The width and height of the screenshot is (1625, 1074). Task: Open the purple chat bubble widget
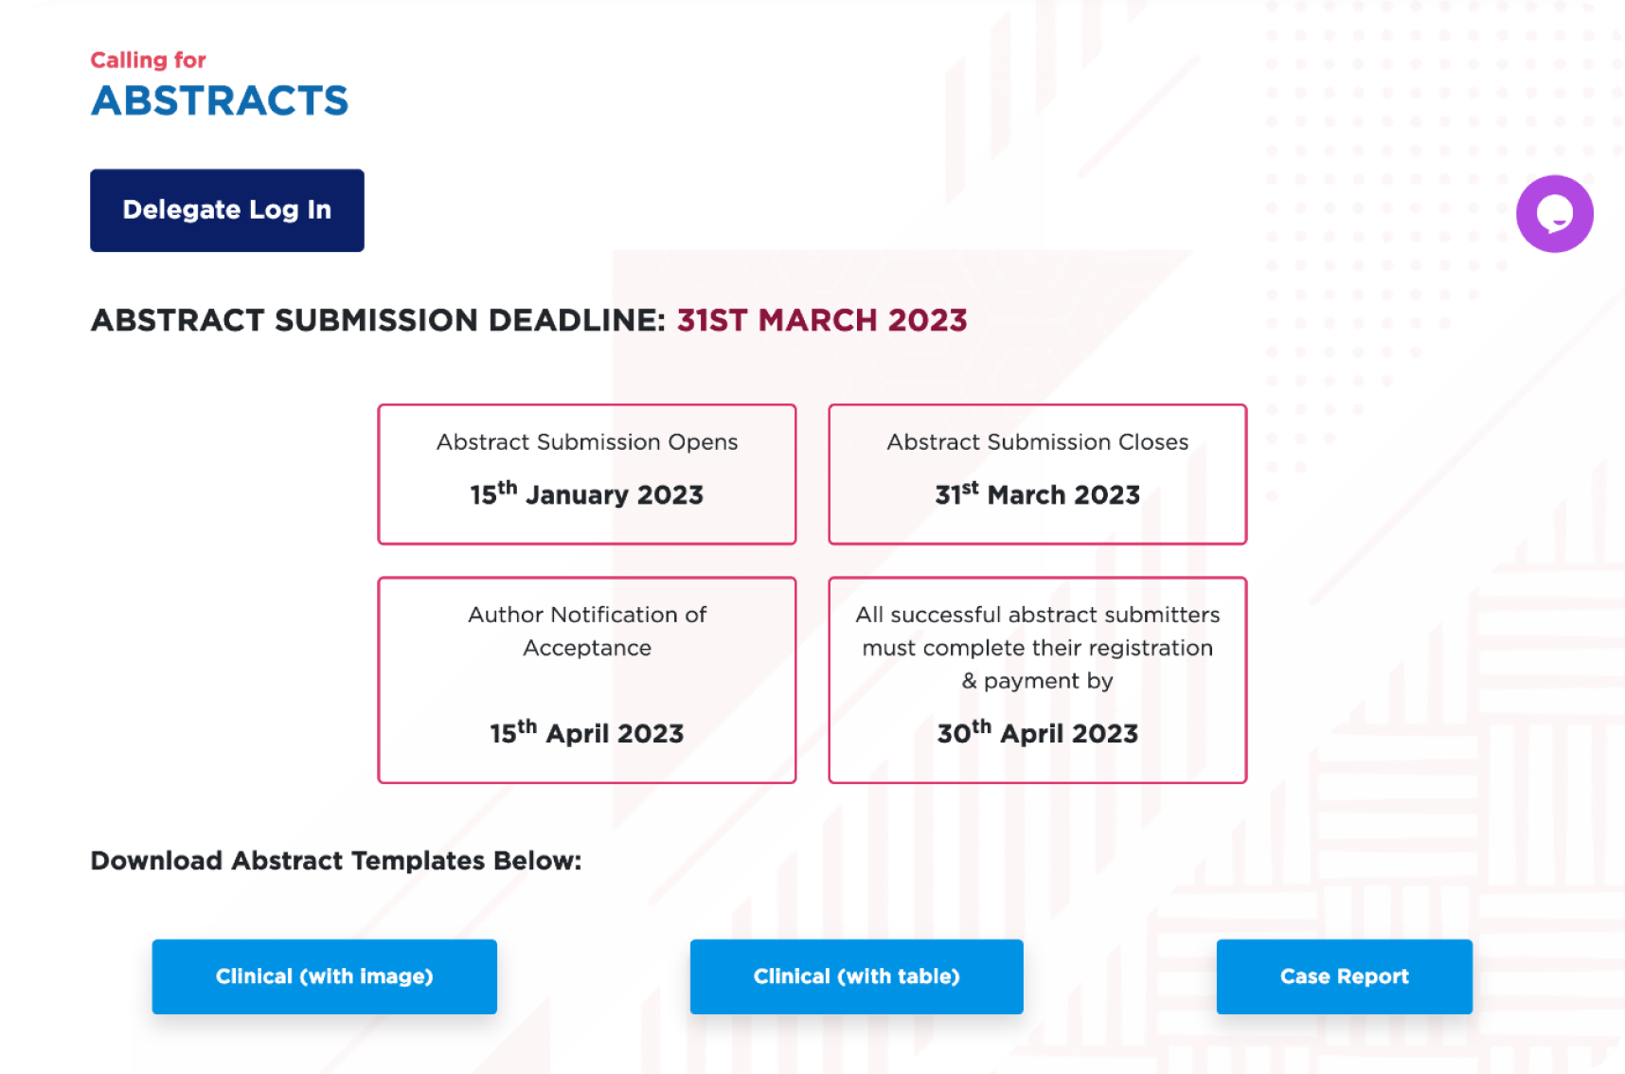coord(1554,214)
